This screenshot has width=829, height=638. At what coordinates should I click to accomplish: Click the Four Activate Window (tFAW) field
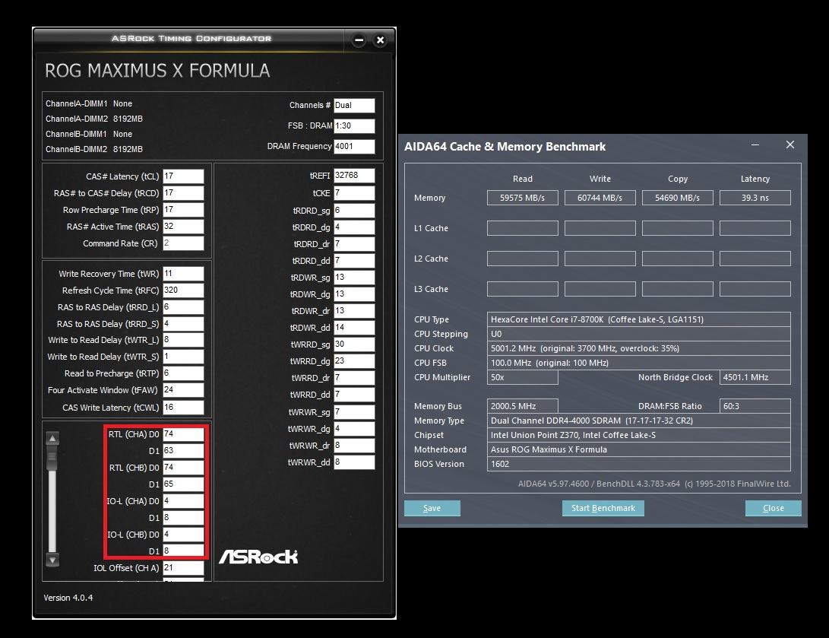183,390
